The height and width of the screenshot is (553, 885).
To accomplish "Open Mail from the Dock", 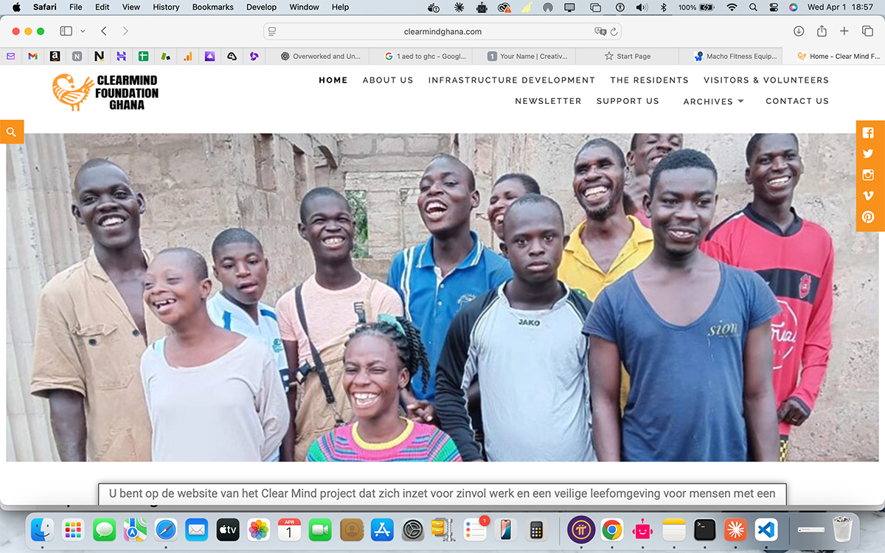I will point(196,529).
